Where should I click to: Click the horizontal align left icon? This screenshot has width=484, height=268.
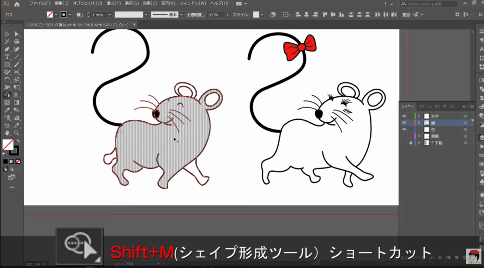pyautogui.click(x=298, y=15)
